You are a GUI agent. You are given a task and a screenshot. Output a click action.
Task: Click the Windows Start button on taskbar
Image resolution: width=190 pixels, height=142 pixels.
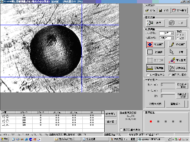click(4, 139)
